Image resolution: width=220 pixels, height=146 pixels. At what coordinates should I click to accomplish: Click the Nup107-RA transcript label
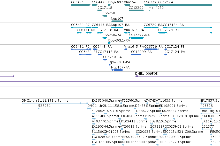point(120,25)
